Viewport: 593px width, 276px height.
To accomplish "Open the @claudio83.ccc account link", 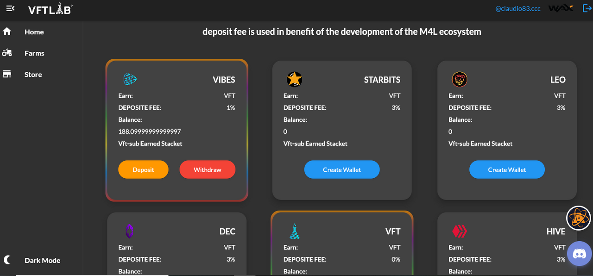I will (518, 8).
